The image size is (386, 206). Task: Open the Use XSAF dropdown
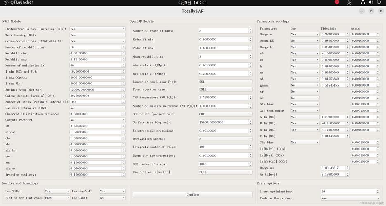(57, 191)
